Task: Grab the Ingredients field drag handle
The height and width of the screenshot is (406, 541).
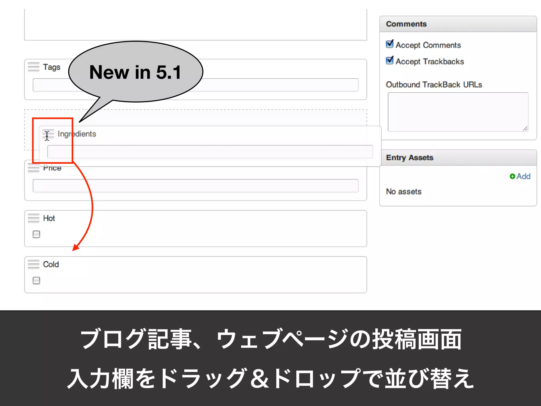Action: (x=48, y=134)
